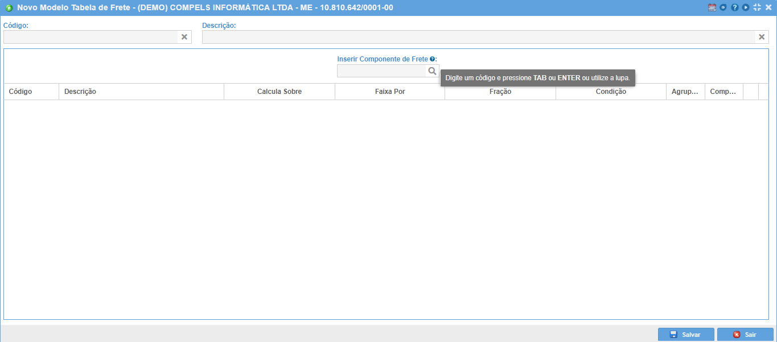
Task: Open the calendar icon in title bar
Action: coord(712,7)
